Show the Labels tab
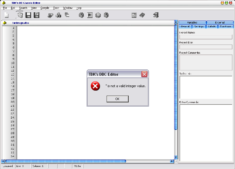Viewport: 235px width, 169px height. 212,26
